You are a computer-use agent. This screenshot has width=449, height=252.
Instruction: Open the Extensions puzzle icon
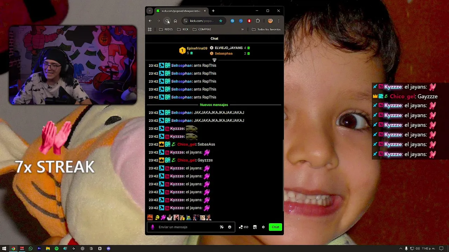tap(258, 21)
